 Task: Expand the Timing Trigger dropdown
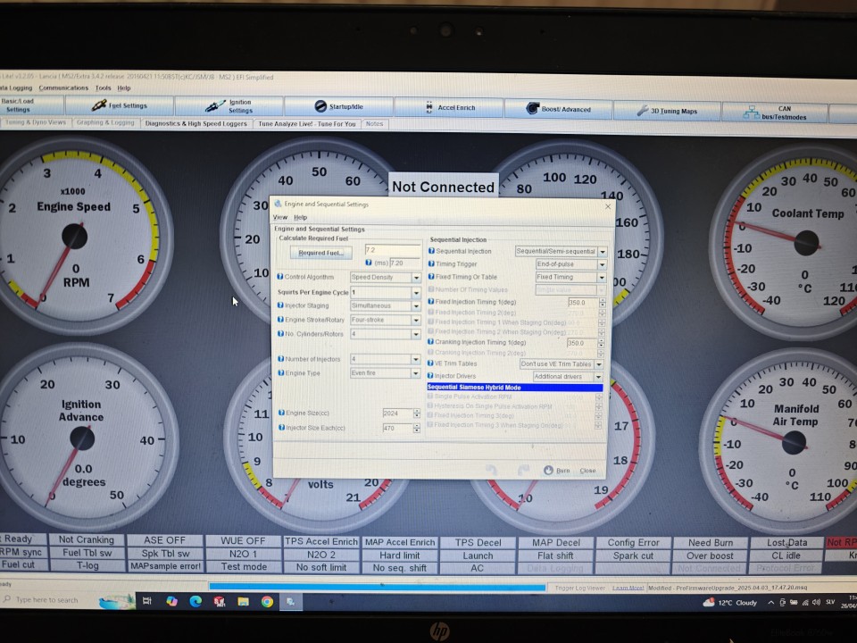coord(601,264)
